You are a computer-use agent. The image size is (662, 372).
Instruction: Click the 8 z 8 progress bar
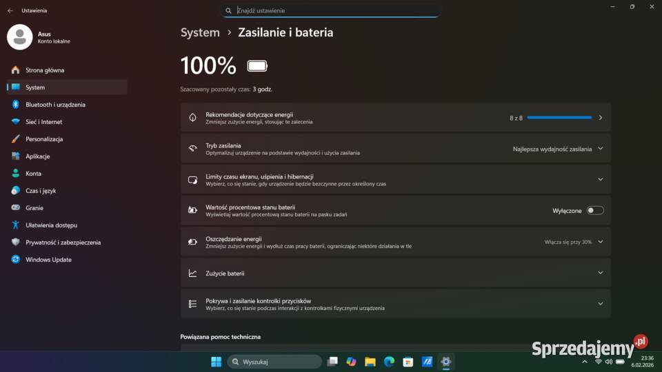click(559, 118)
